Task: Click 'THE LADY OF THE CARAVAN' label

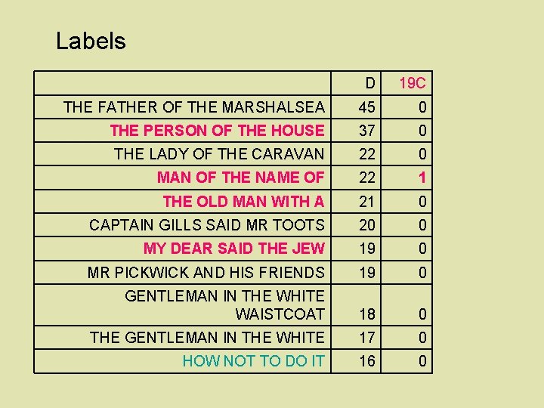Action: pyautogui.click(x=219, y=154)
